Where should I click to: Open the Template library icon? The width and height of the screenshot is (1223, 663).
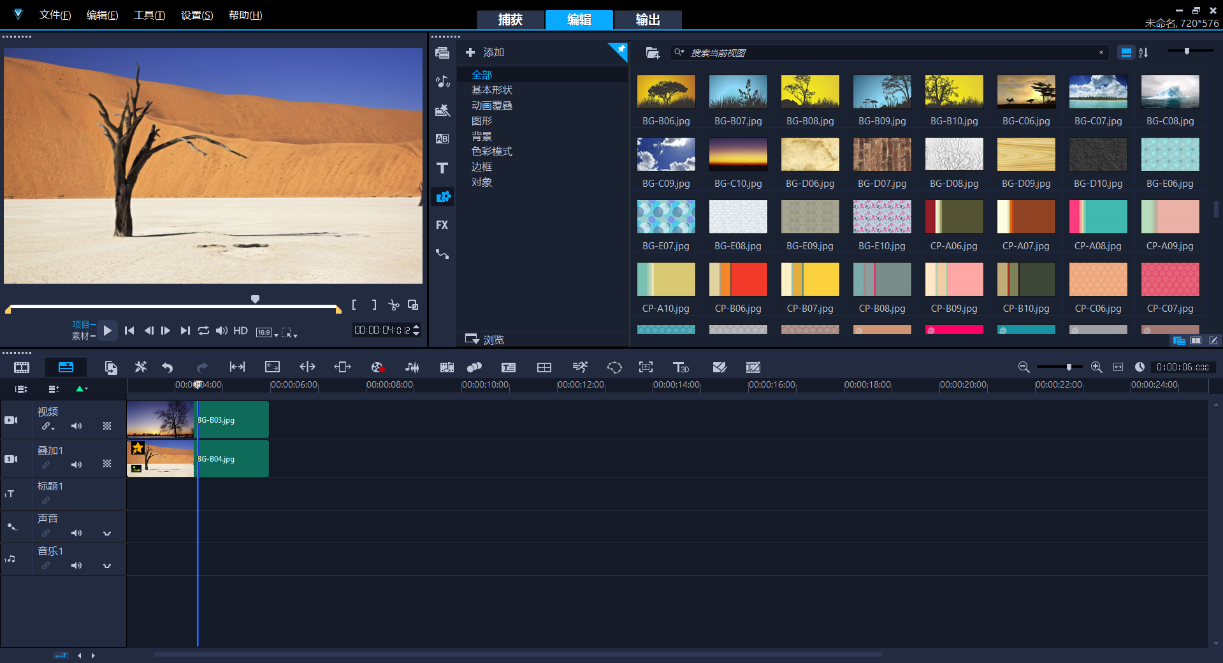442,110
